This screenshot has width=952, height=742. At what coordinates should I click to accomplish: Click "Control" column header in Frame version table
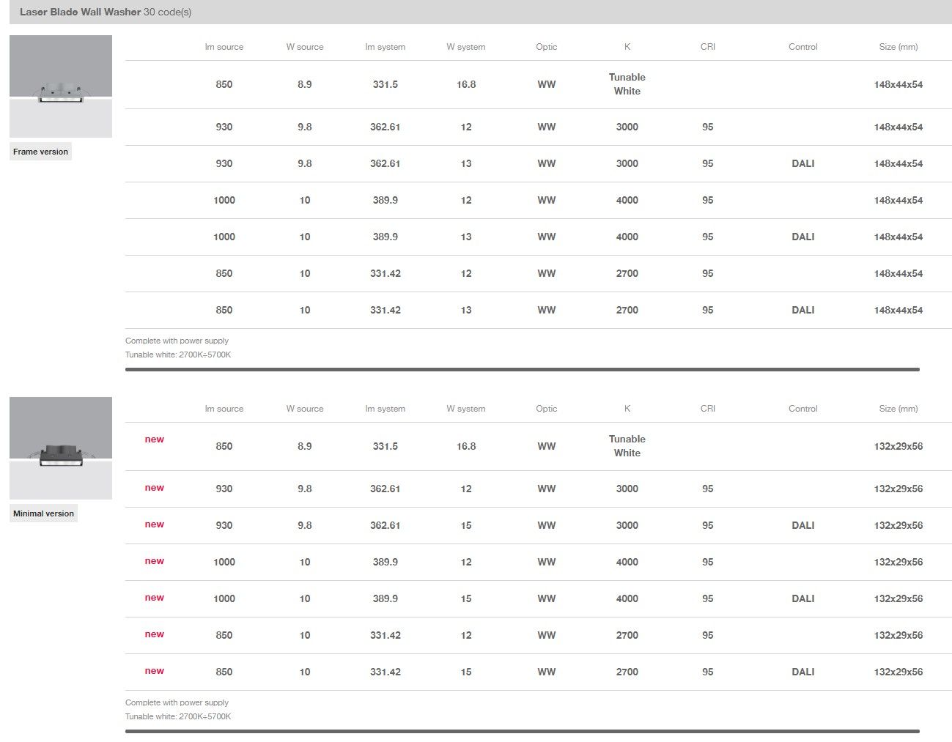point(802,47)
